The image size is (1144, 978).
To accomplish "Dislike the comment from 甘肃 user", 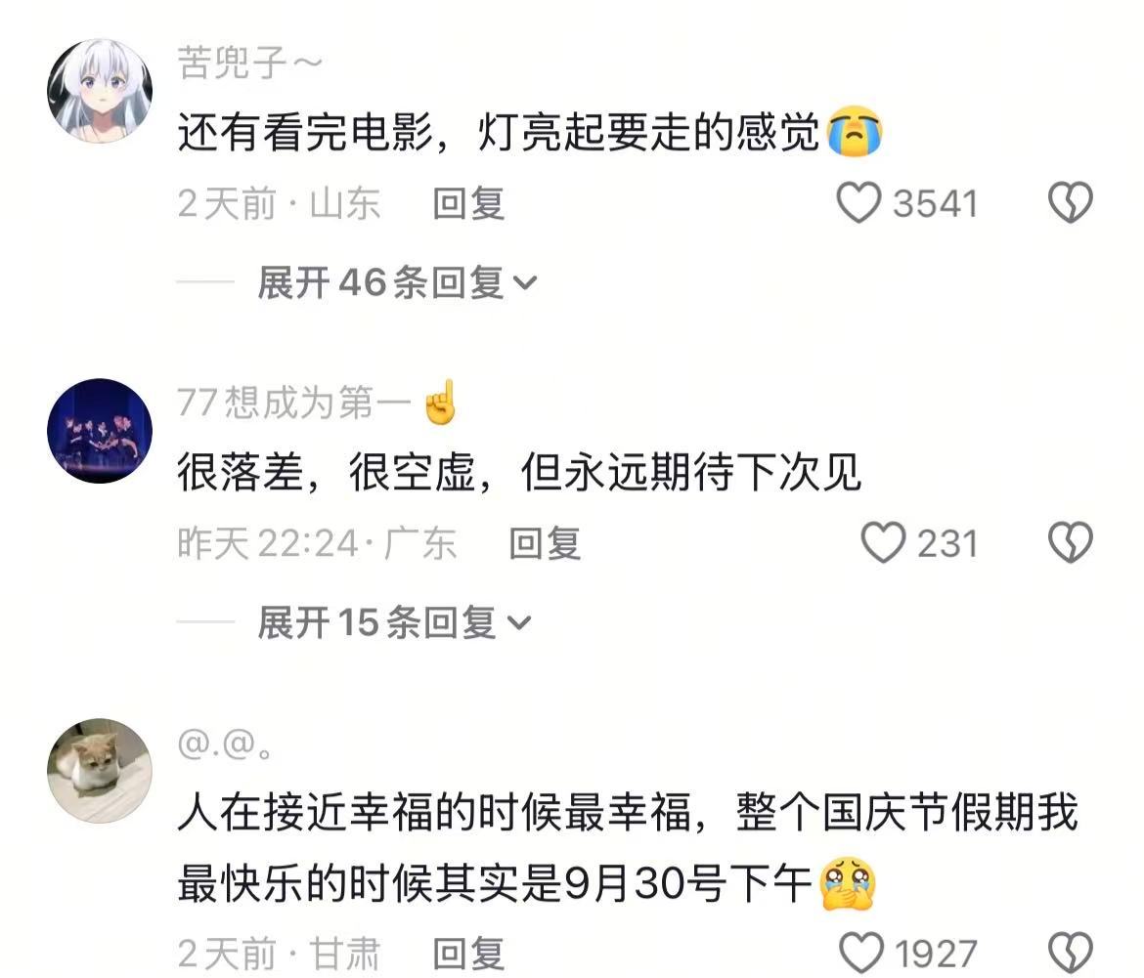I will [1071, 953].
